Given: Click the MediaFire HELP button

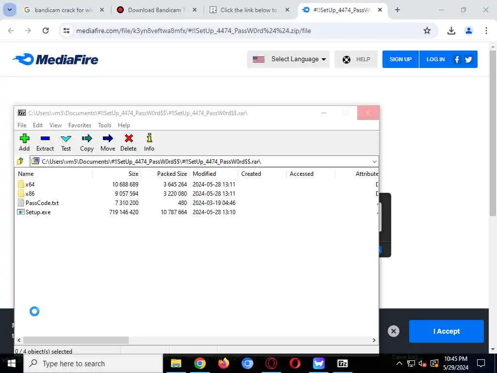Looking at the screenshot, I should tap(356, 59).
